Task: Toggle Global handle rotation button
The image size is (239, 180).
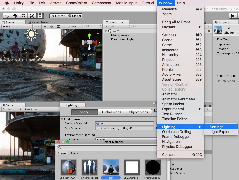Action: pos(74,16)
